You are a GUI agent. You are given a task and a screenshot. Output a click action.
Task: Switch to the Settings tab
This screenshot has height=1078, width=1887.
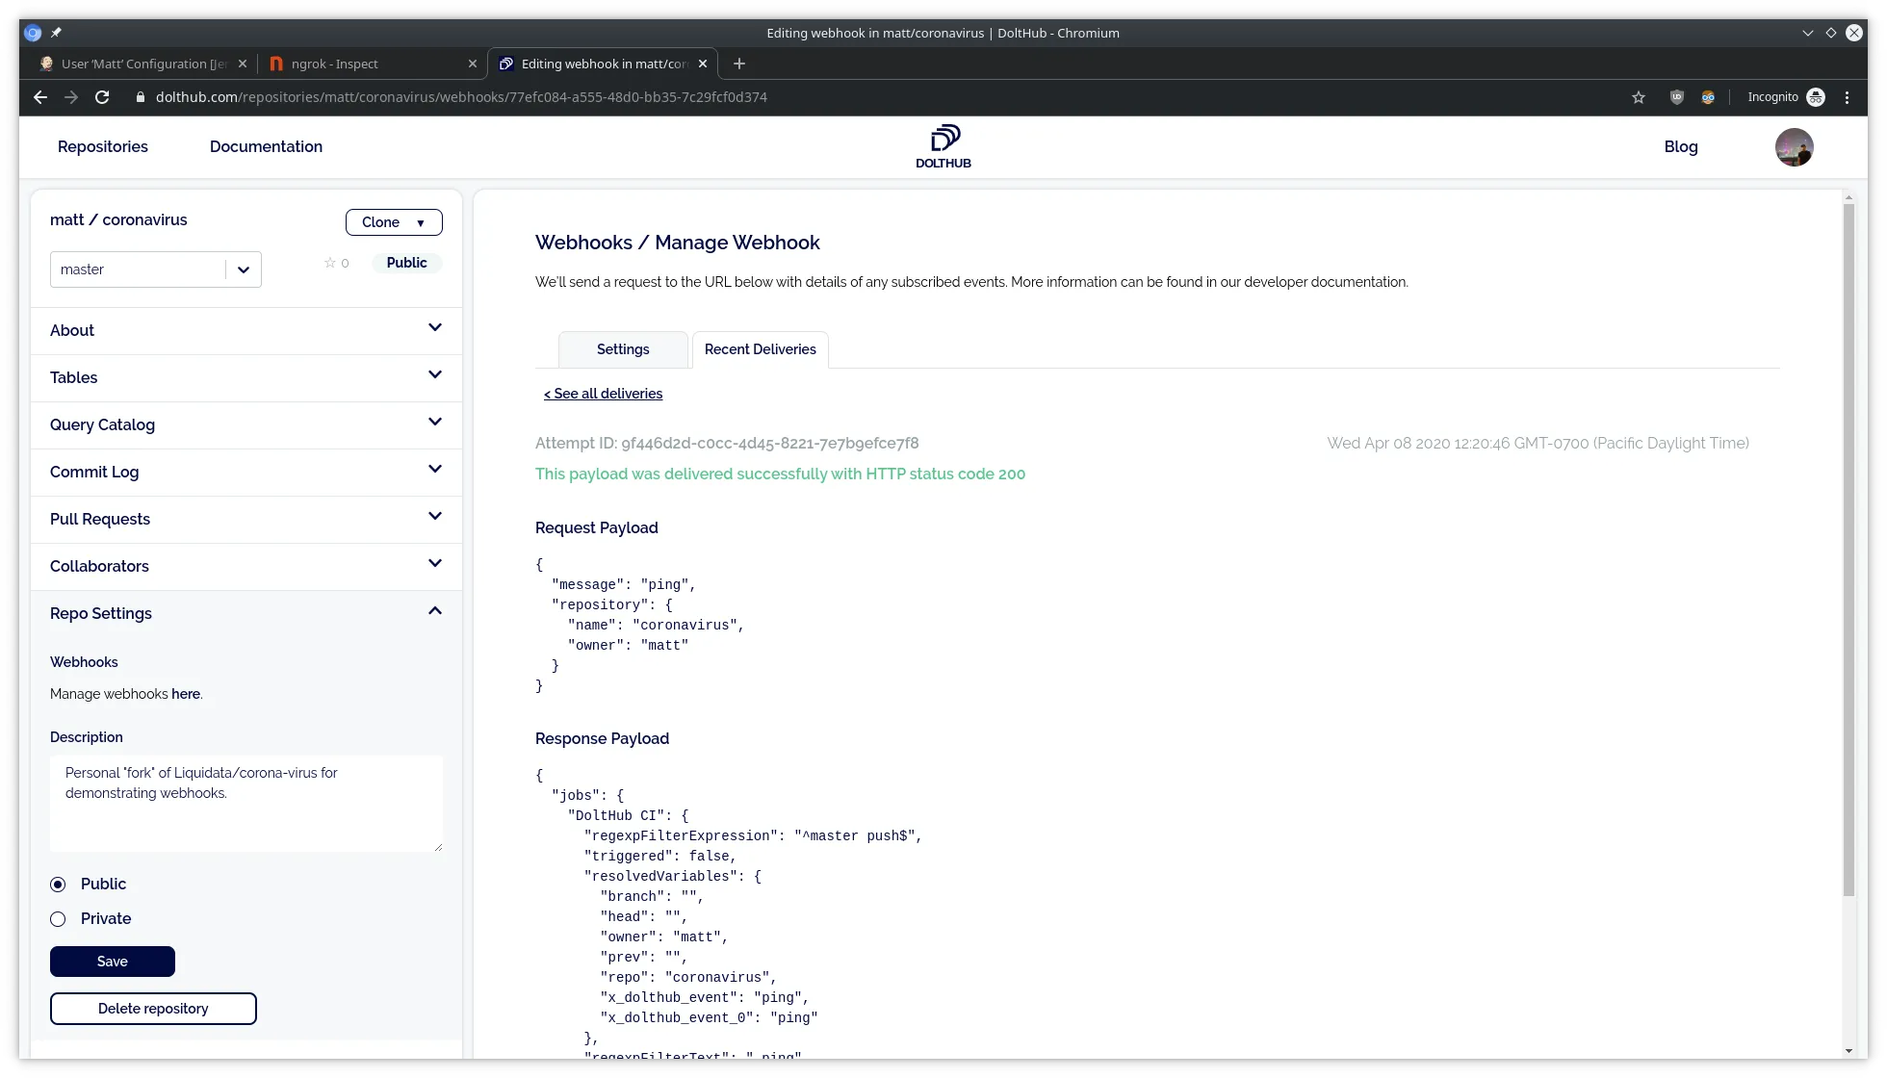(623, 349)
